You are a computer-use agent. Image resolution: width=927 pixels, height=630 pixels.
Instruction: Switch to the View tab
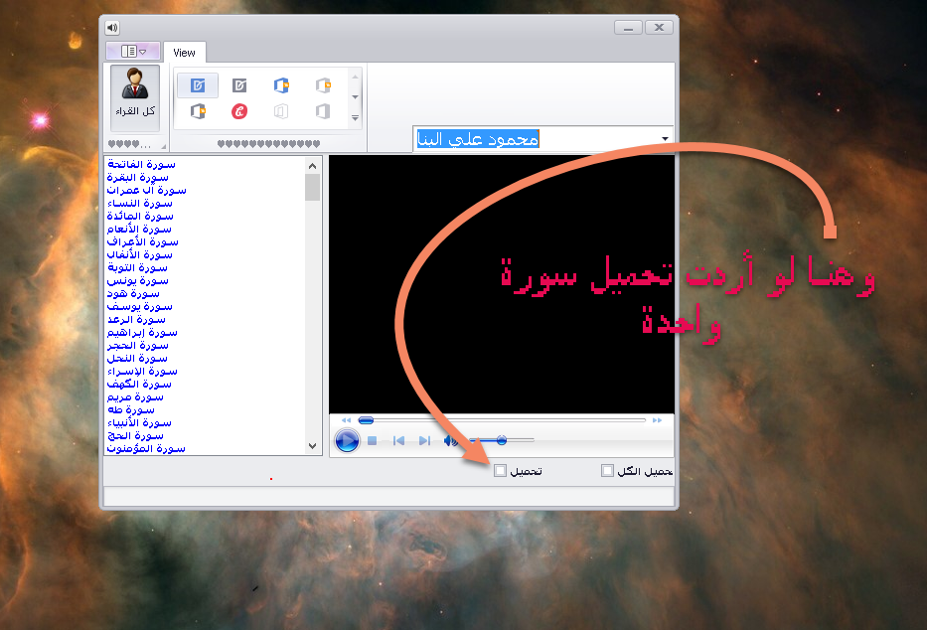point(184,52)
